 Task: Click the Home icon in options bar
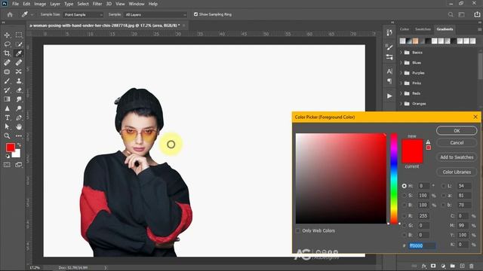coord(10,14)
